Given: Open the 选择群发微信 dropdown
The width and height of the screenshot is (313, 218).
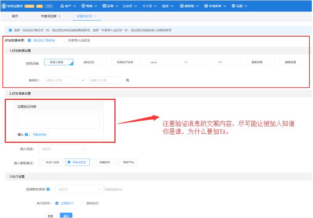Looking at the screenshot, I should (79, 189).
